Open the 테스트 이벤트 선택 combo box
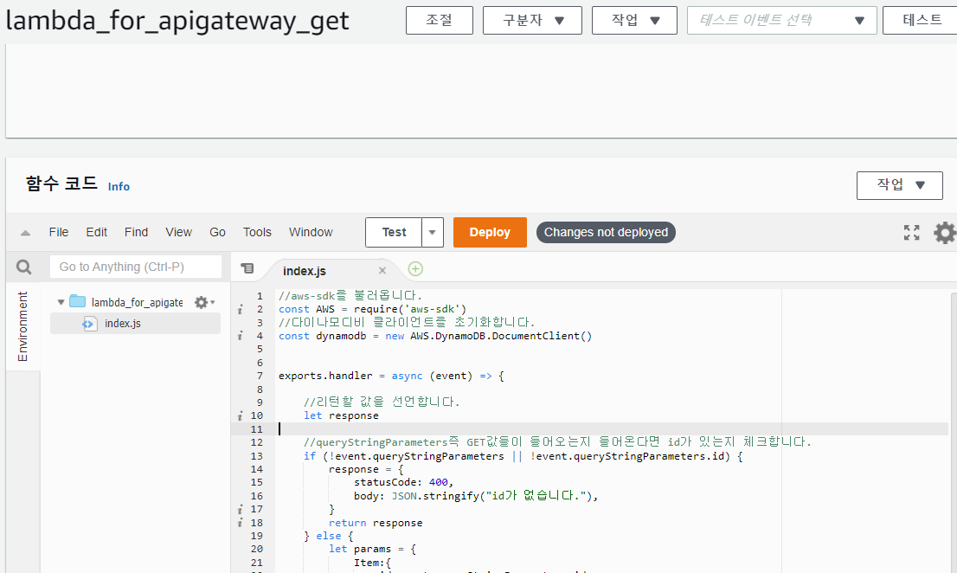The width and height of the screenshot is (957, 573). pos(782,20)
